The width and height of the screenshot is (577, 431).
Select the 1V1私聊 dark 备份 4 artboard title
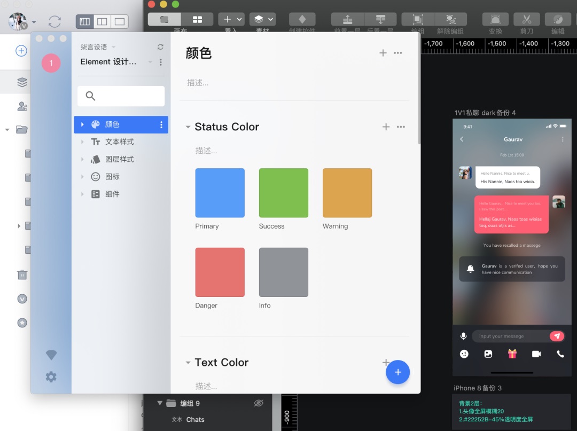tap(485, 113)
